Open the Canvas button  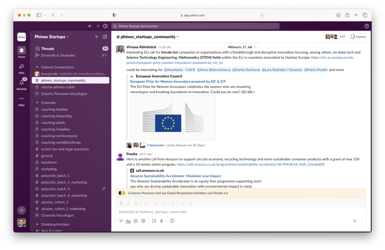(358, 37)
